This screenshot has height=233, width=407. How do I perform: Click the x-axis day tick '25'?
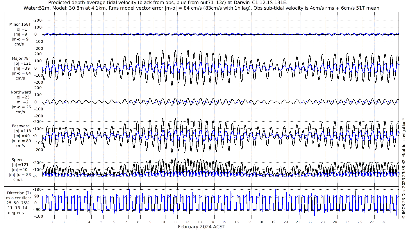pos(347,222)
